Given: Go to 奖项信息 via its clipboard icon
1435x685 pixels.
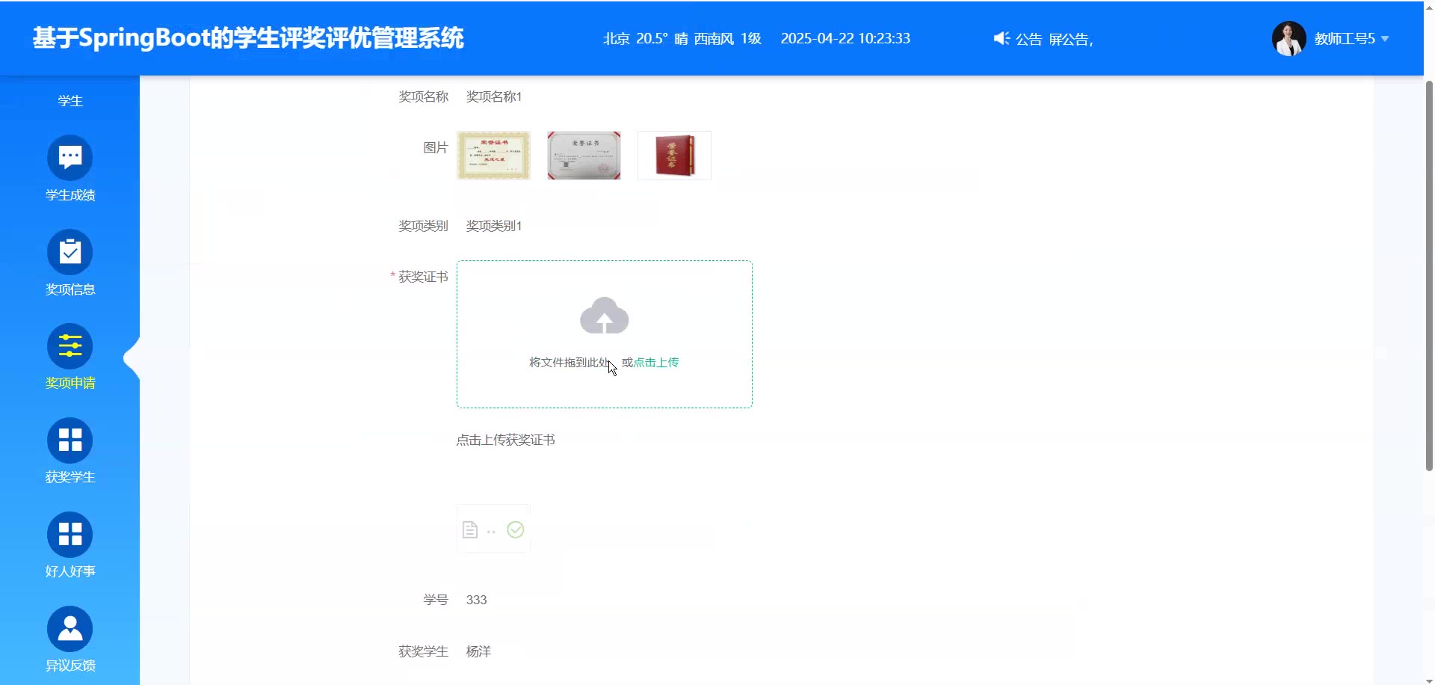Looking at the screenshot, I should [70, 252].
